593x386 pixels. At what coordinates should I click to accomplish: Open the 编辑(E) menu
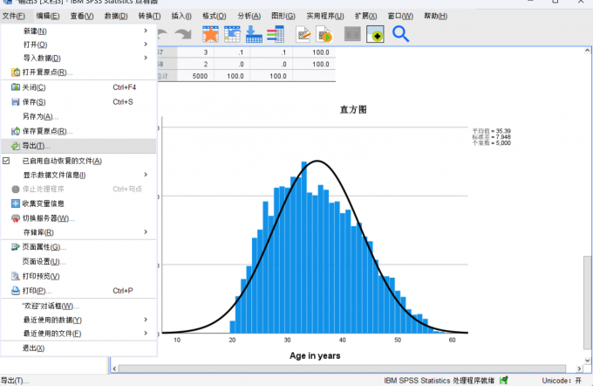click(48, 16)
